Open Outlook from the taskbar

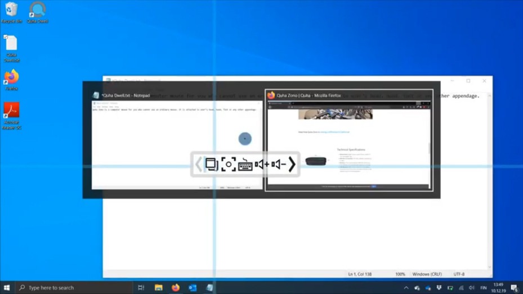pyautogui.click(x=193, y=287)
